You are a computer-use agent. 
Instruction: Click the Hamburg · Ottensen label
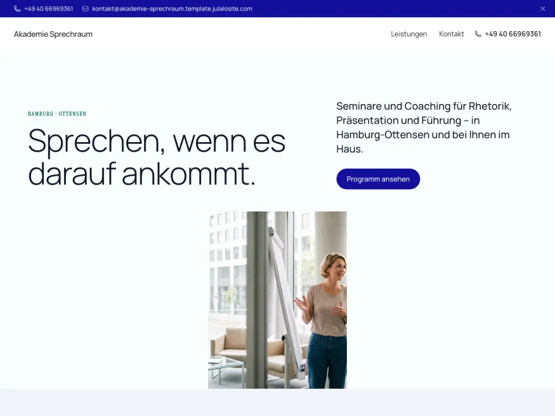point(57,114)
